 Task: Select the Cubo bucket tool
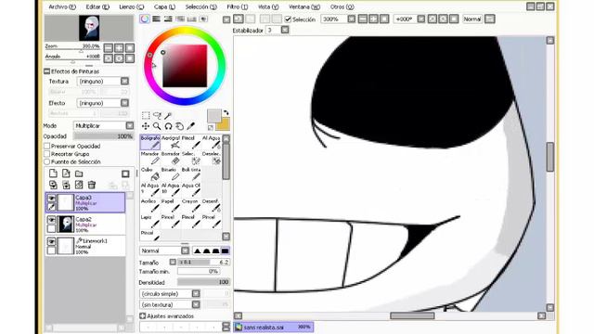150,173
